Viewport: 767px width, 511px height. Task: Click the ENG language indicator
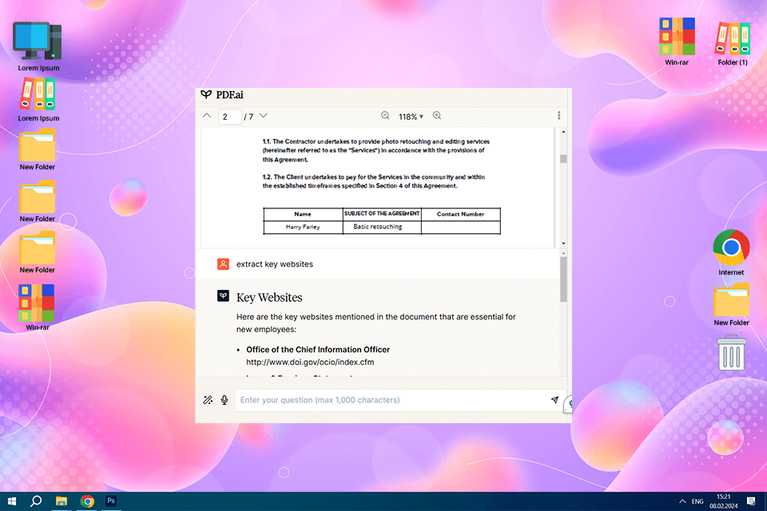pyautogui.click(x=697, y=501)
